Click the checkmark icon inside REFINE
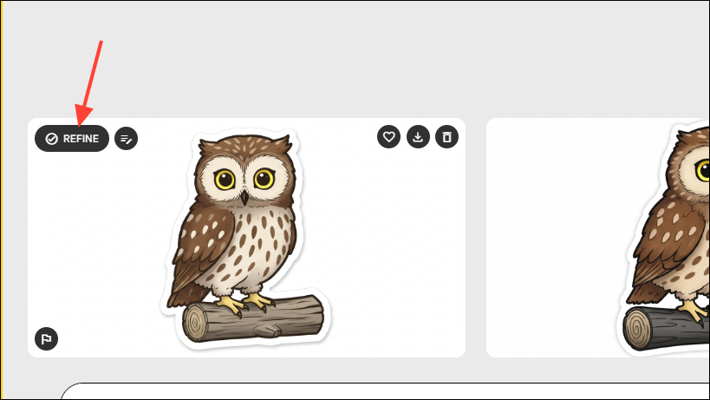This screenshot has width=710, height=400. [52, 139]
